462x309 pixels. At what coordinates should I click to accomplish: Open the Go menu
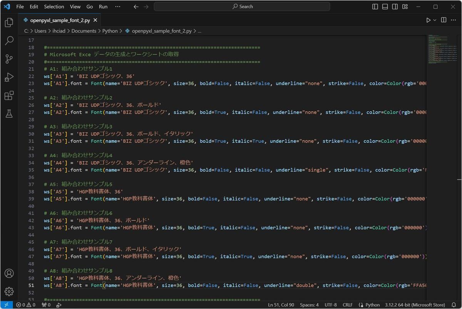(90, 7)
